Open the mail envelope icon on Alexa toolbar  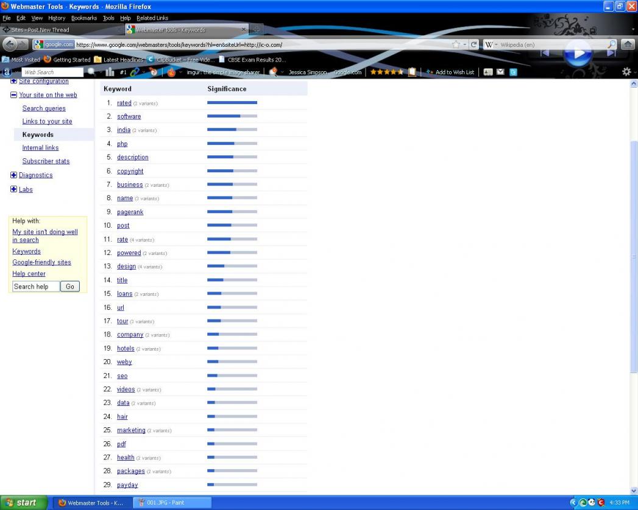(500, 72)
